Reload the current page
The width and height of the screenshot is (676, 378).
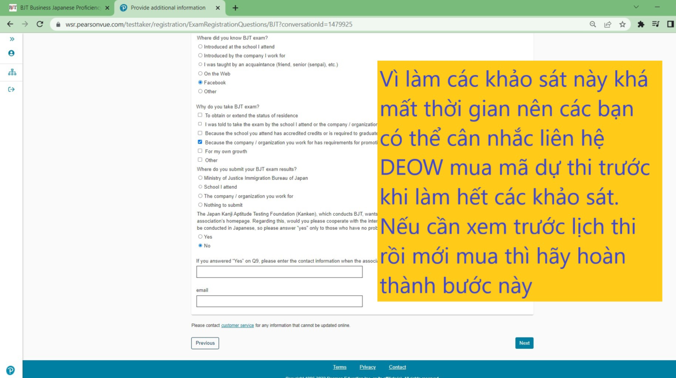40,24
